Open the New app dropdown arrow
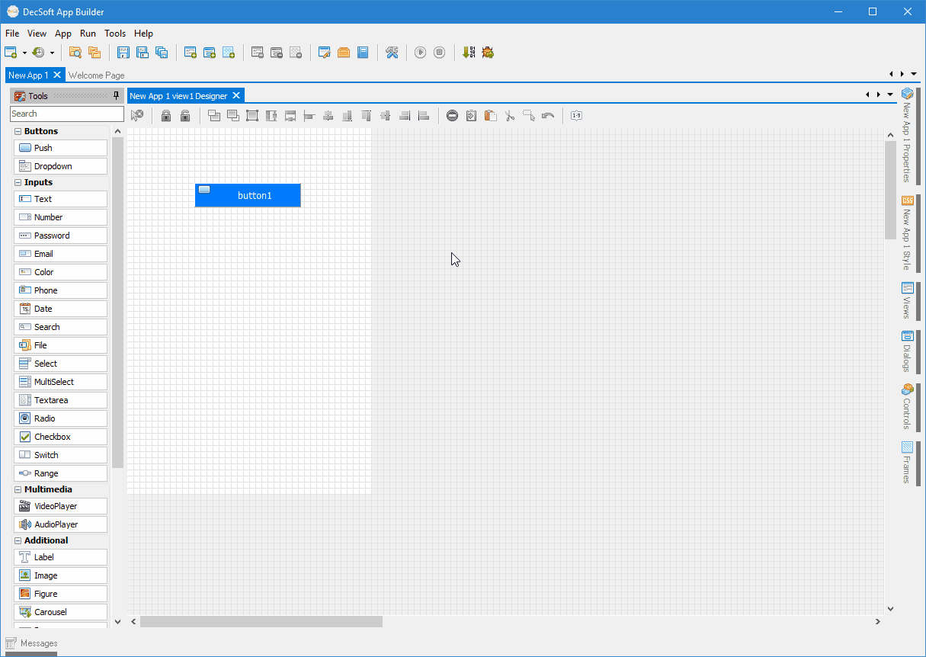 pos(24,53)
